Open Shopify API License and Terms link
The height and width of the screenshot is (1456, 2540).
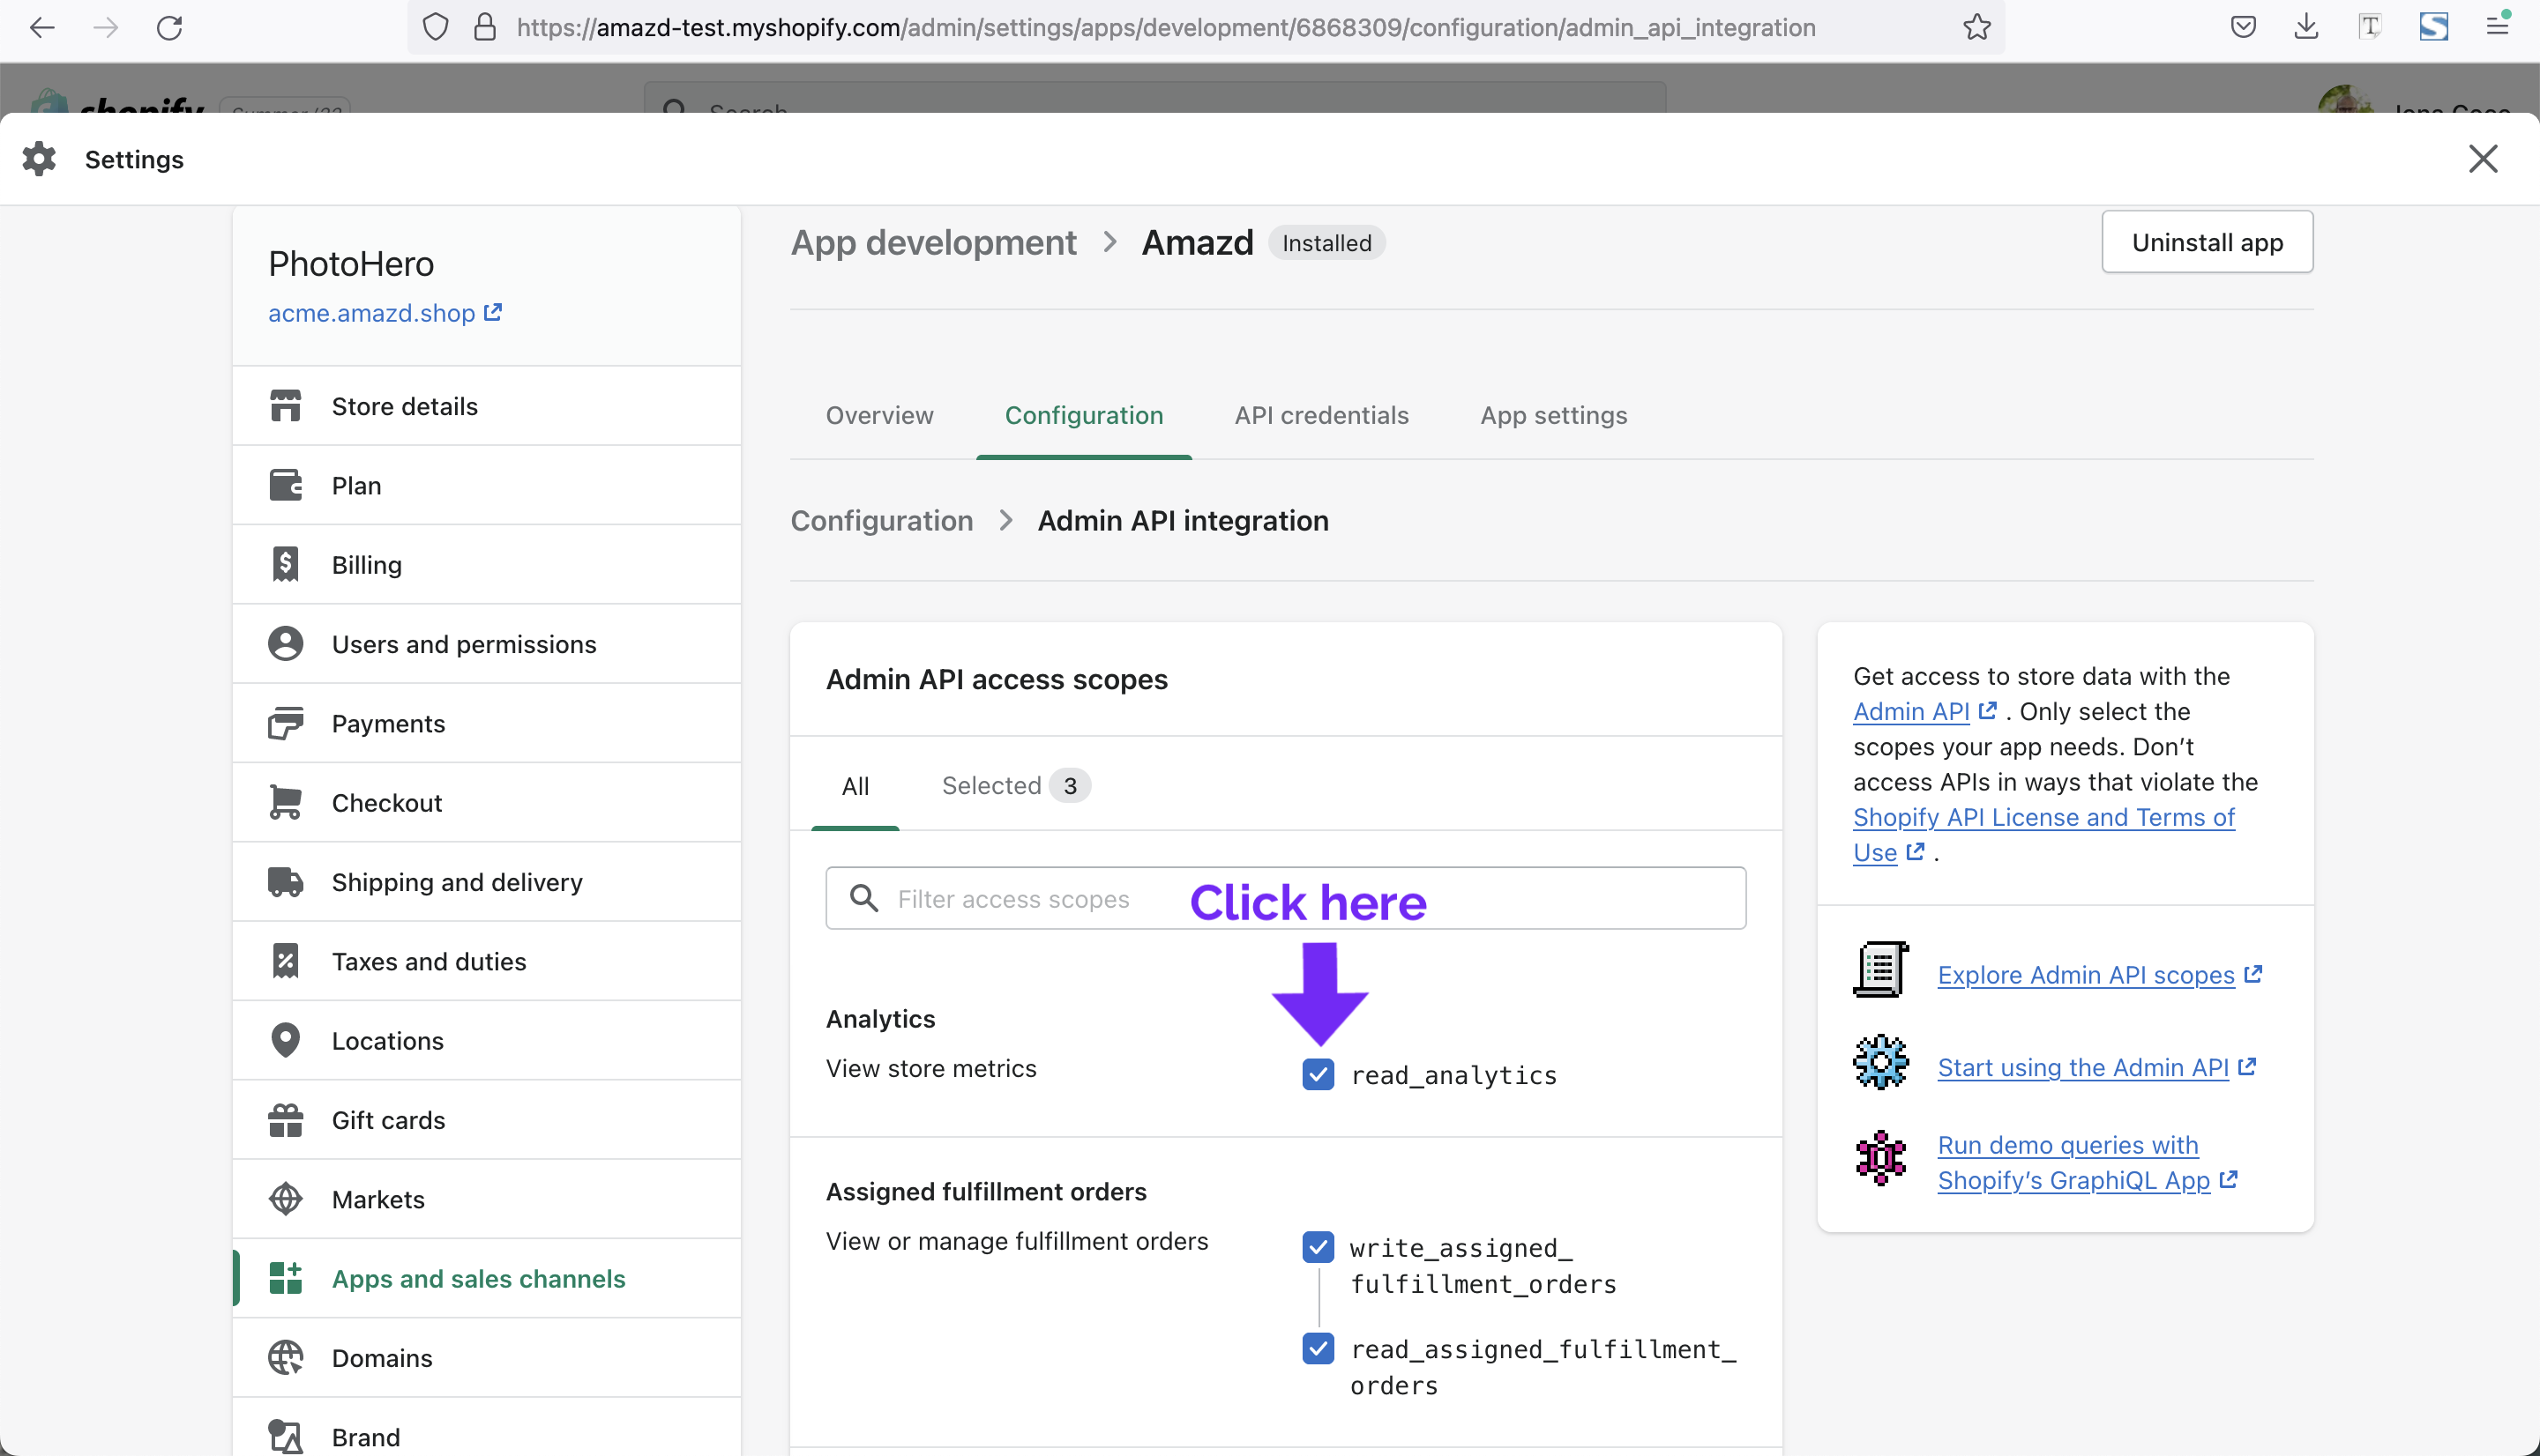2043,834
